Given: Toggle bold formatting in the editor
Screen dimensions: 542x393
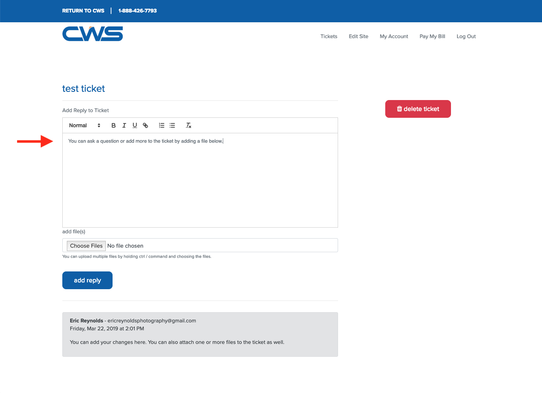Looking at the screenshot, I should pos(113,125).
